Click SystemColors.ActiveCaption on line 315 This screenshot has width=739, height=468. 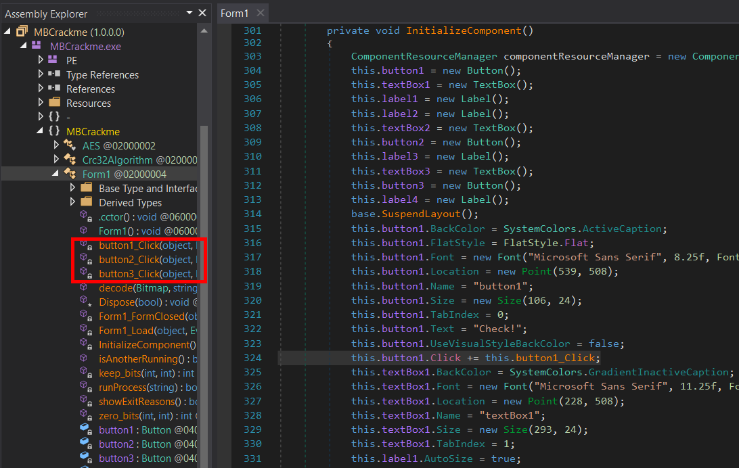pos(583,229)
